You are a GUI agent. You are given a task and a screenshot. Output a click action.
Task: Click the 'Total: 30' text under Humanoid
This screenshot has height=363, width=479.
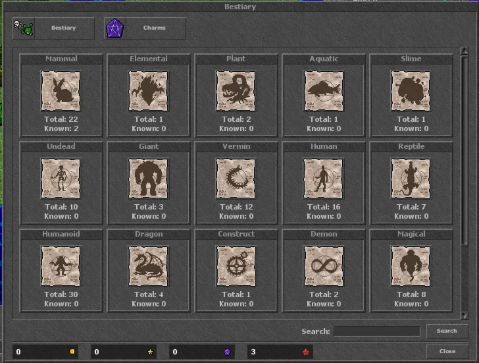pos(61,294)
